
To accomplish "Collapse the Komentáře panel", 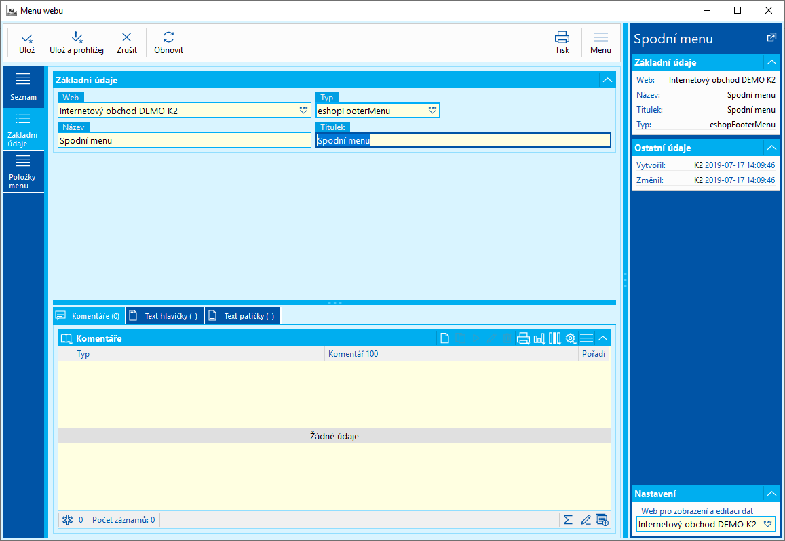I will (602, 338).
